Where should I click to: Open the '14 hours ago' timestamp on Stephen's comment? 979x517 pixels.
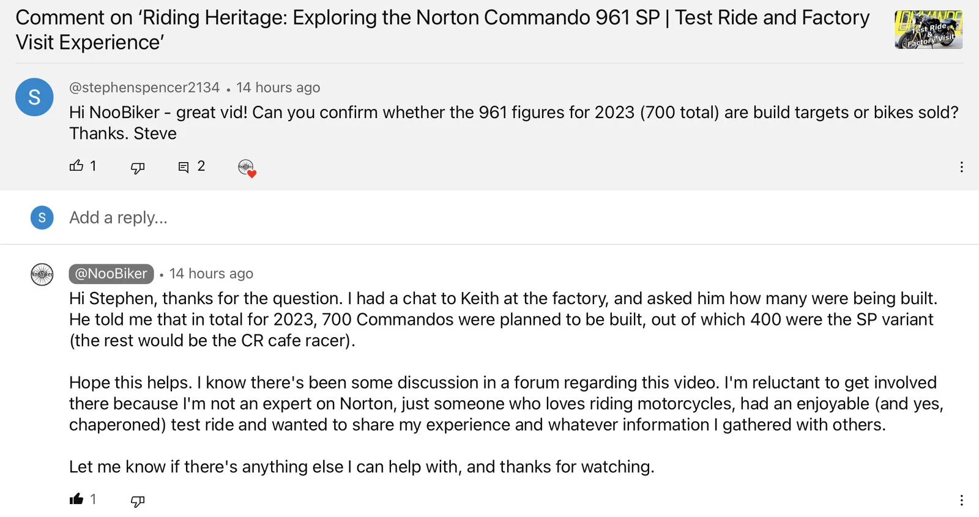coord(278,87)
